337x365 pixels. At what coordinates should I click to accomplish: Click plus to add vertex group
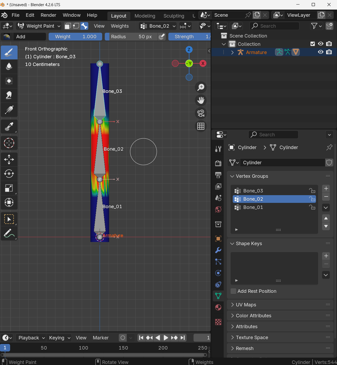click(x=326, y=188)
